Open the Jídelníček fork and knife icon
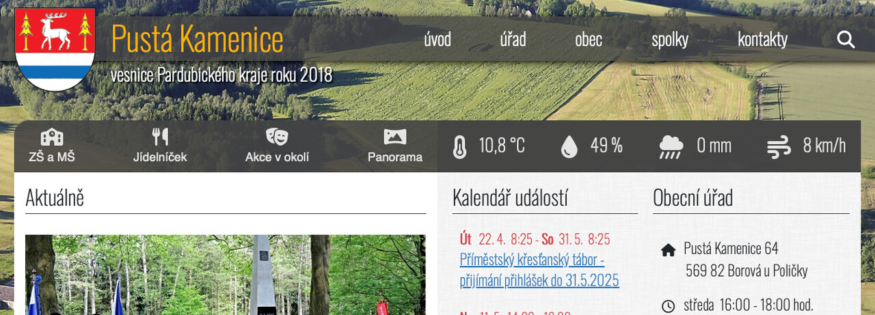875x315 pixels. 160,137
